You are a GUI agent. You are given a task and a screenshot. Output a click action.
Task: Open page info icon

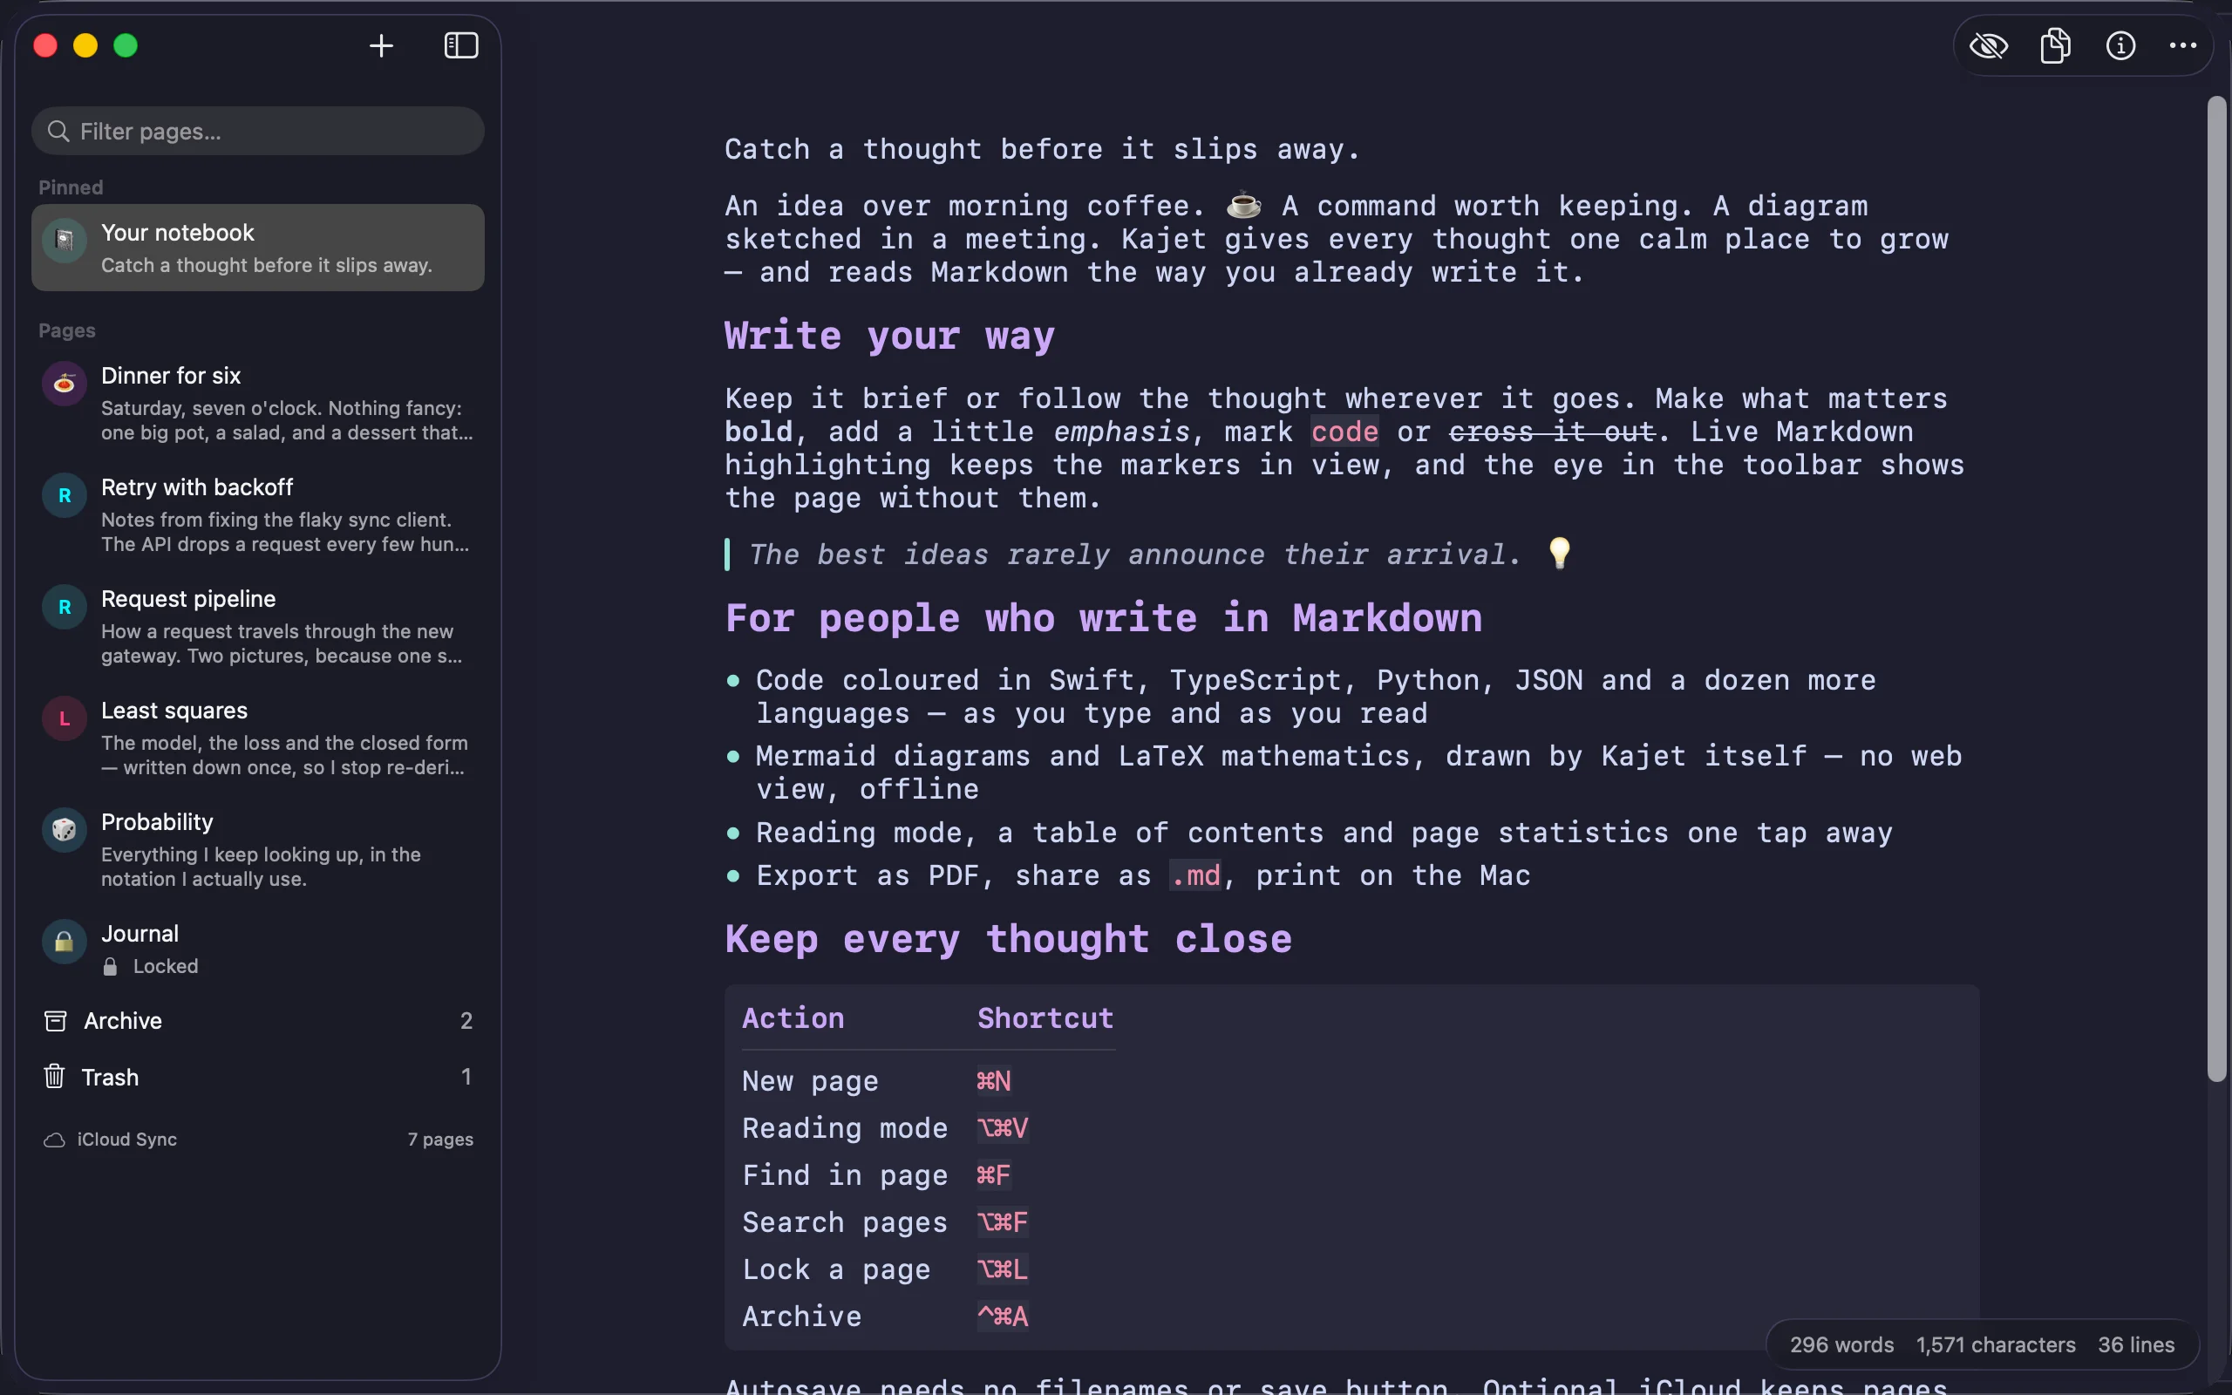click(x=2120, y=45)
